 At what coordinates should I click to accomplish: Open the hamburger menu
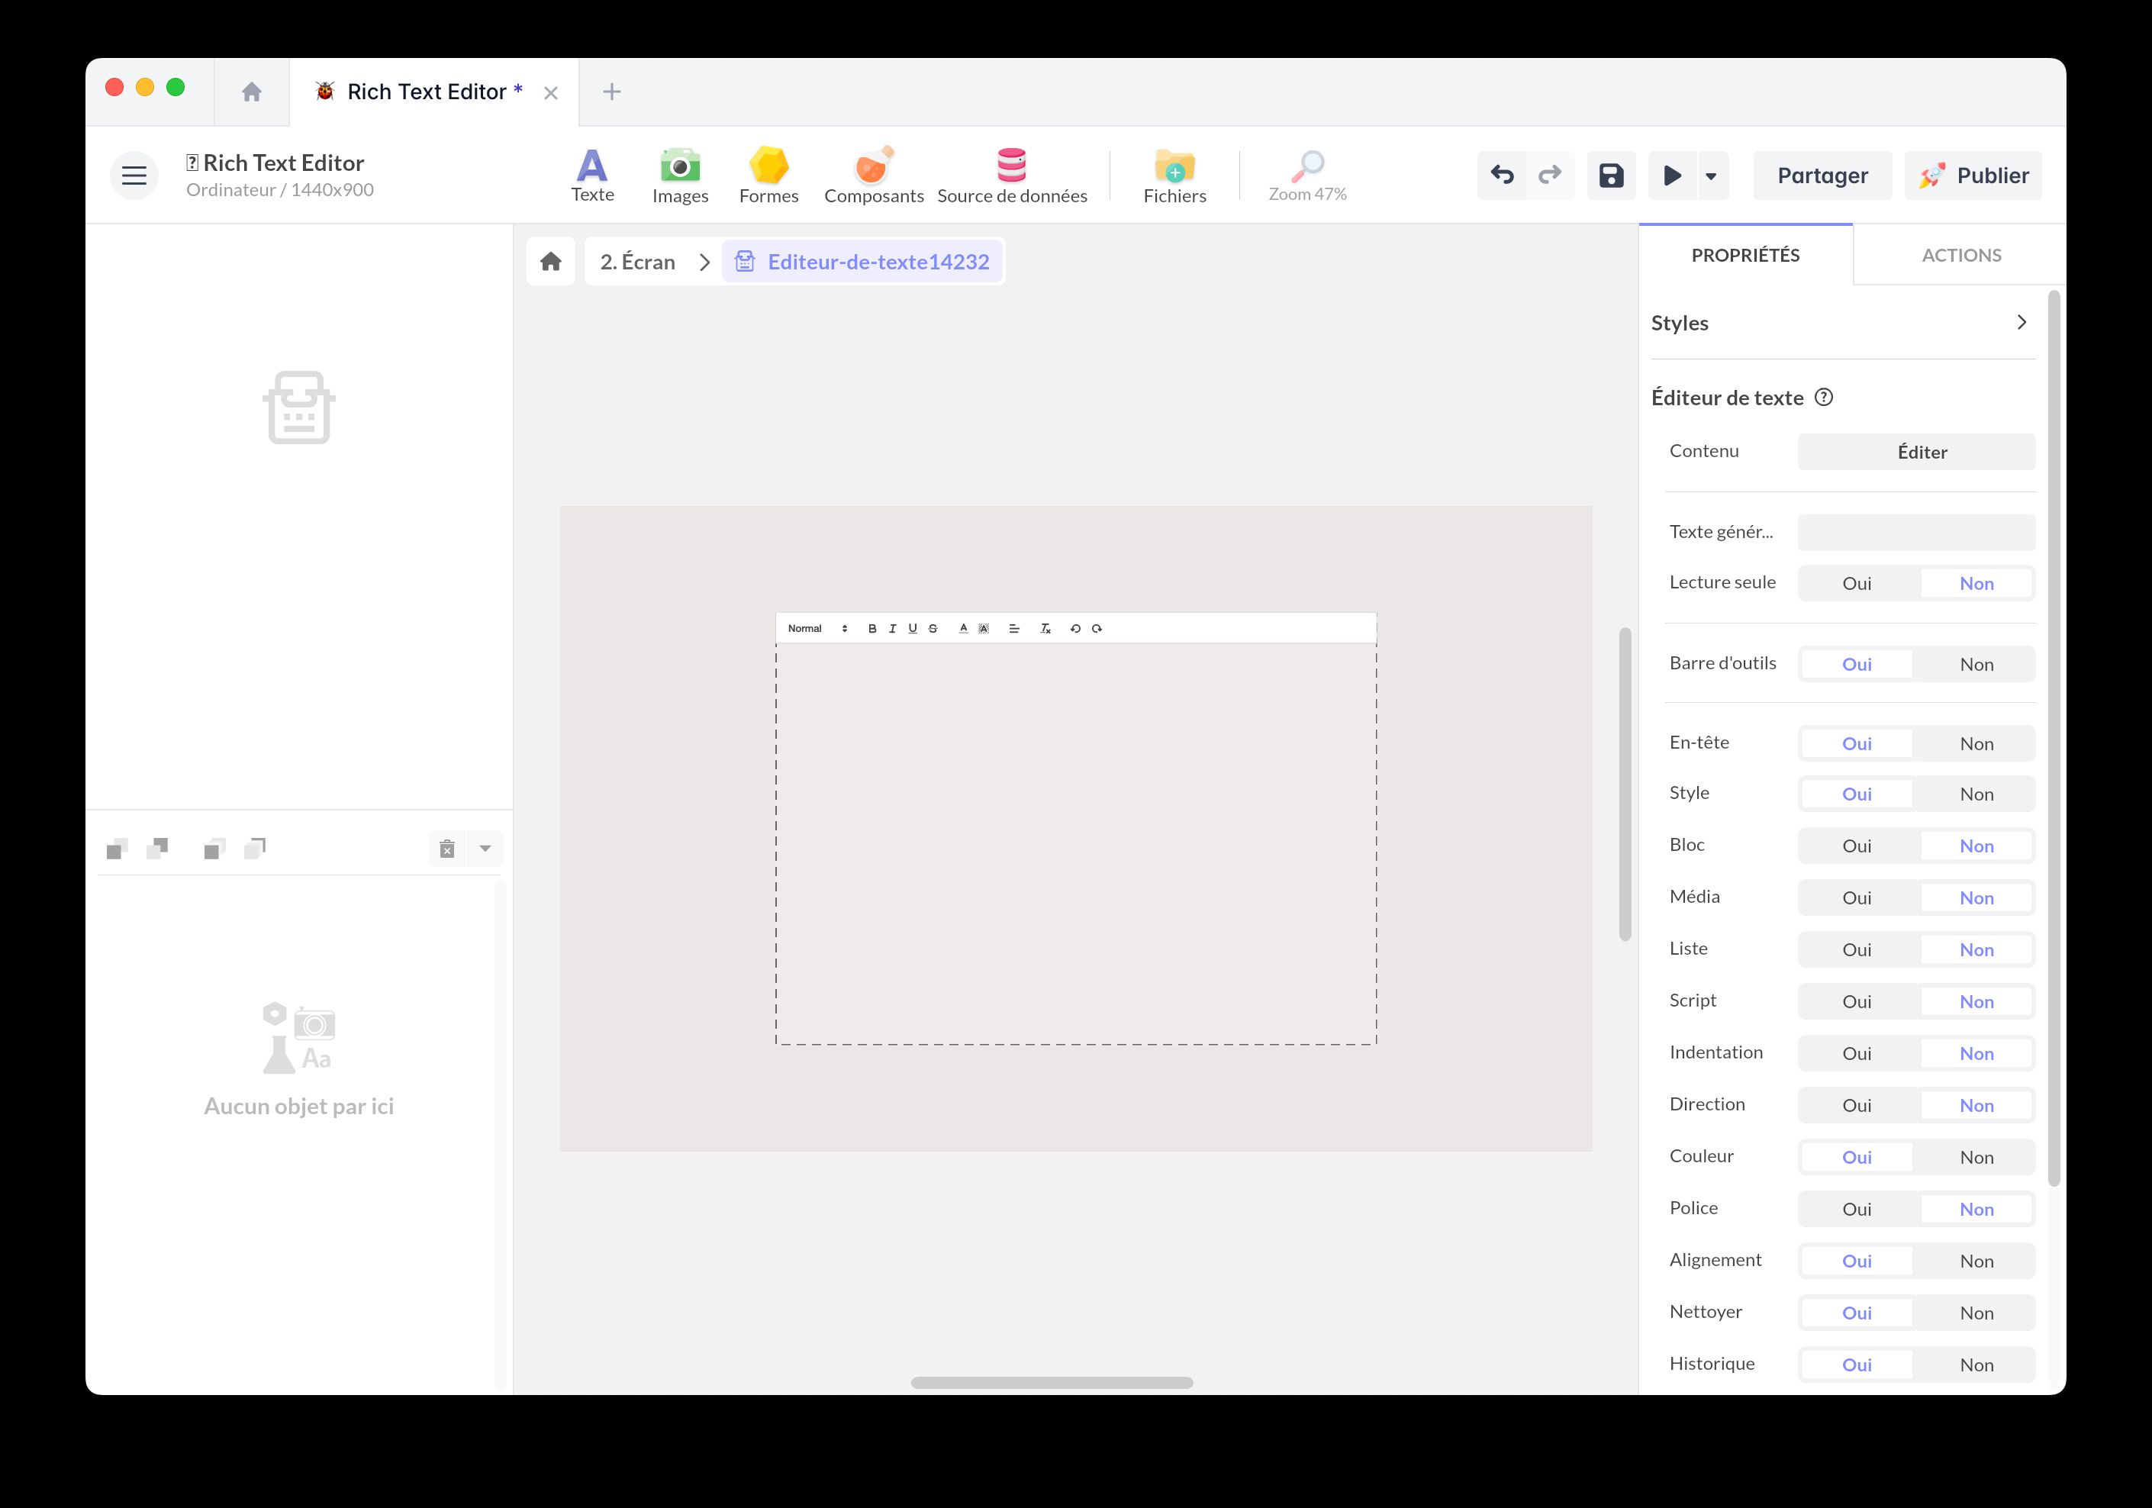click(133, 174)
